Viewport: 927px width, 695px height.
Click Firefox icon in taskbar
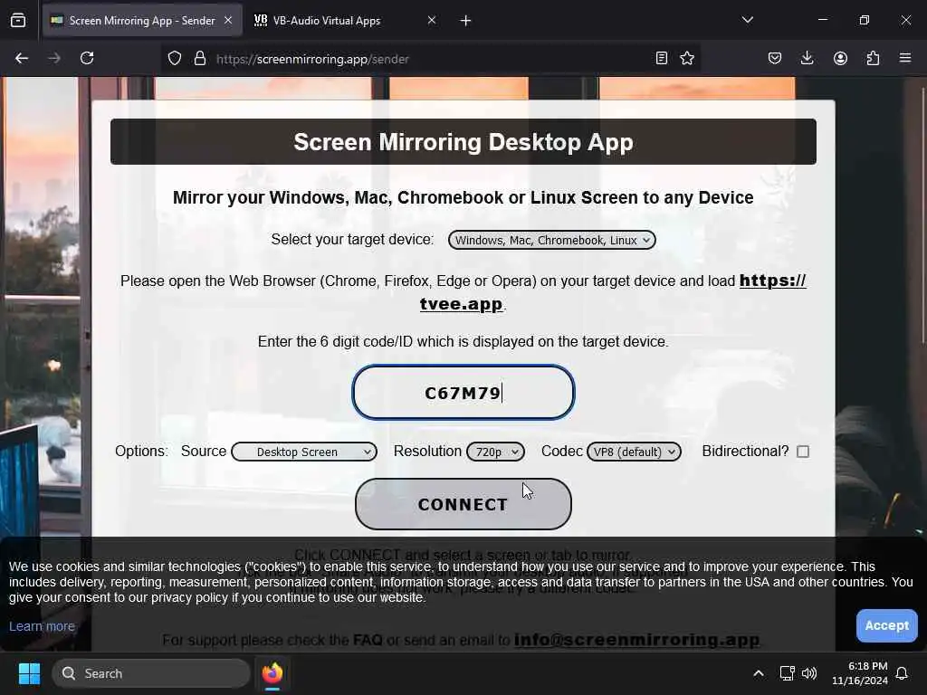(272, 673)
